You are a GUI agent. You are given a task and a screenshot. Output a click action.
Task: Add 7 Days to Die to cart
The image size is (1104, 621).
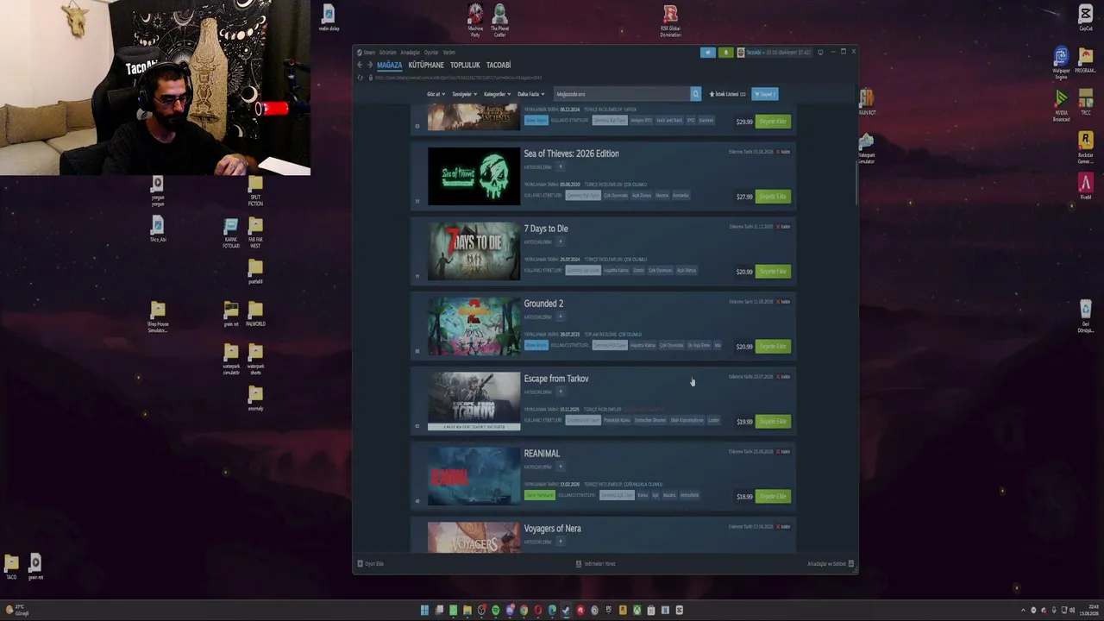coord(773,272)
